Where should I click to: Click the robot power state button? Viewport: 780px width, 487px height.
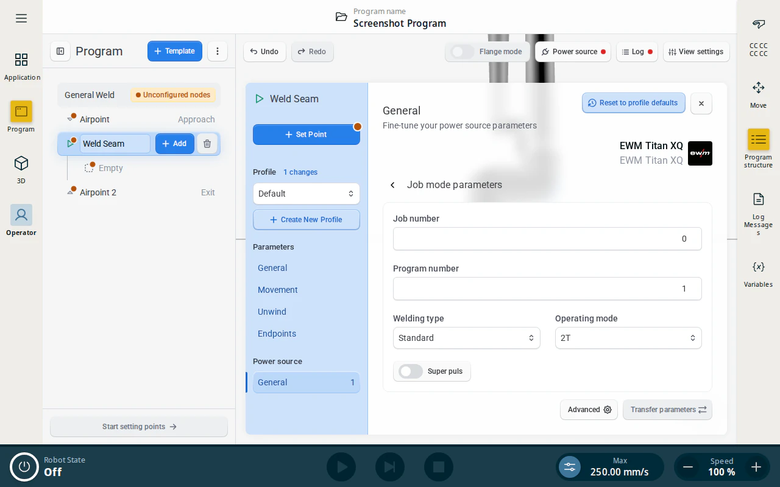(x=24, y=467)
